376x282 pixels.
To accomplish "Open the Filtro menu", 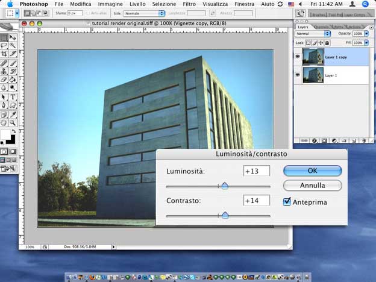I will click(x=189, y=4).
